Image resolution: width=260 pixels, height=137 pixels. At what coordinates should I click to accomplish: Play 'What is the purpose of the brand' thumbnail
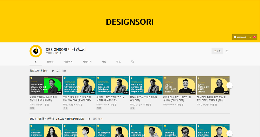click(146, 85)
